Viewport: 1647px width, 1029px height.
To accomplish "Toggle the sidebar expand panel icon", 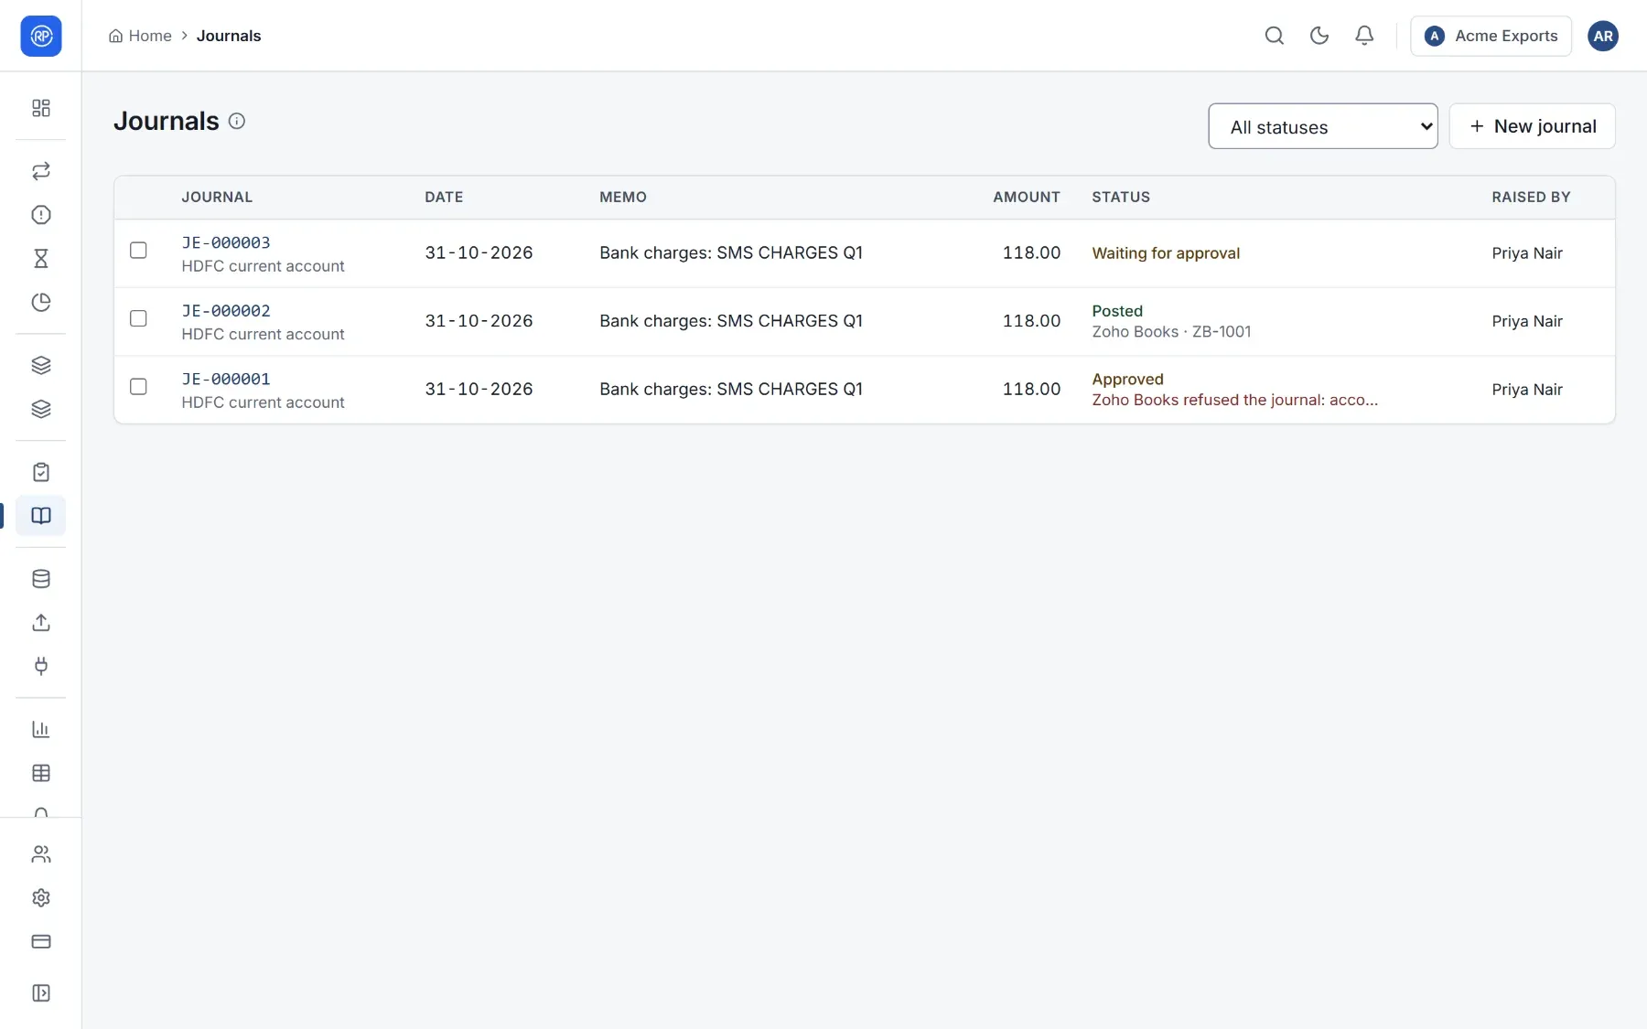I will click(41, 993).
